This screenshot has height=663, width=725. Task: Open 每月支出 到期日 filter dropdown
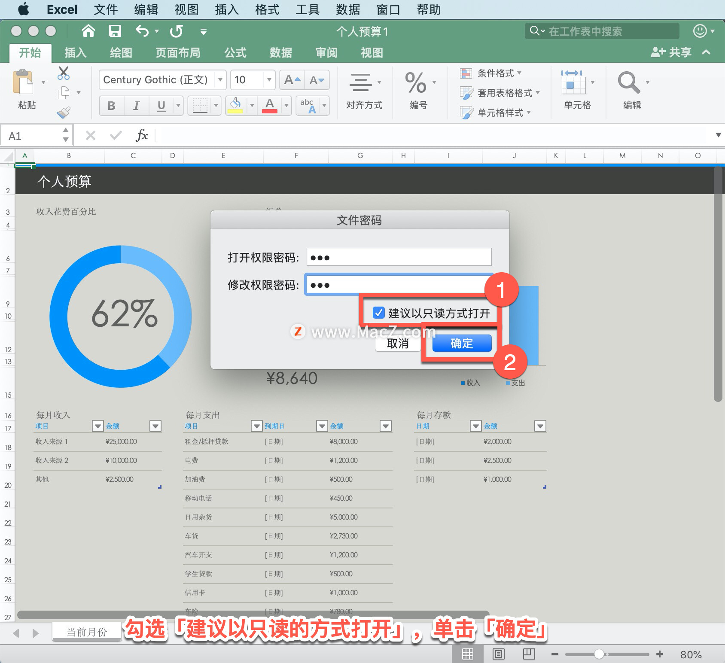(322, 426)
